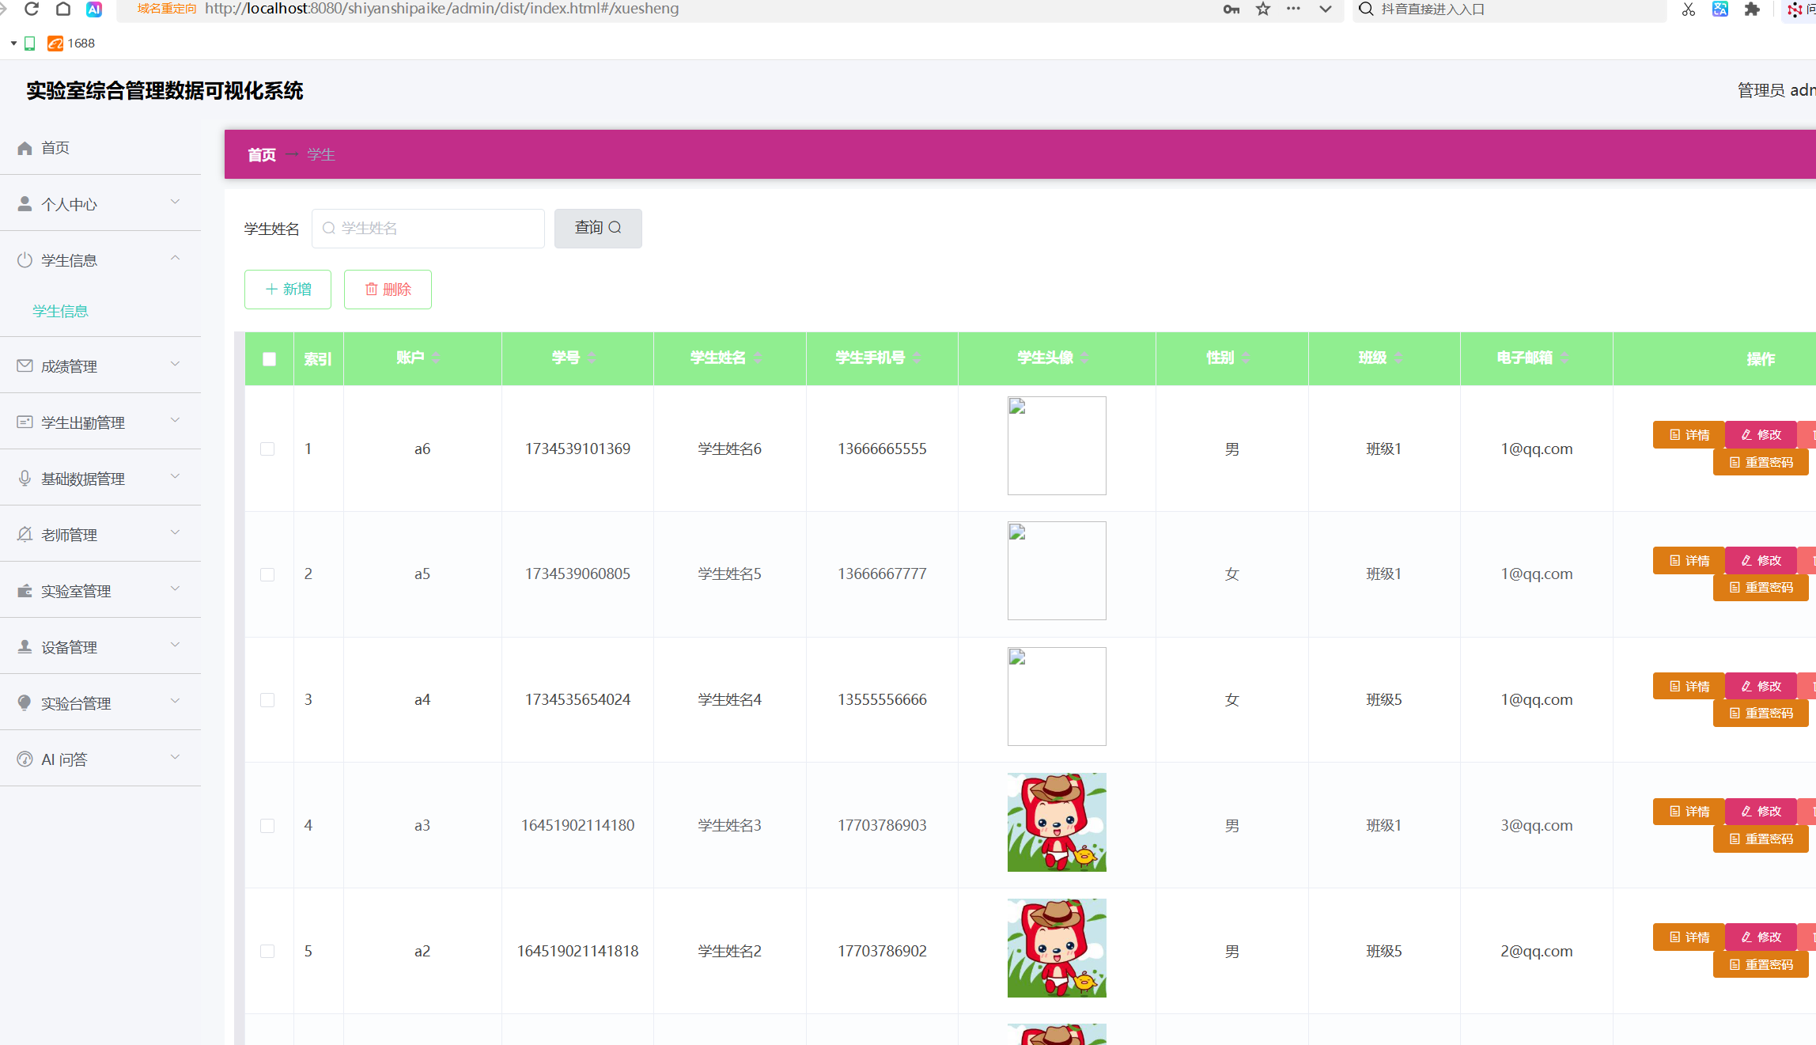Click the 学生姓名 search input field

point(428,229)
